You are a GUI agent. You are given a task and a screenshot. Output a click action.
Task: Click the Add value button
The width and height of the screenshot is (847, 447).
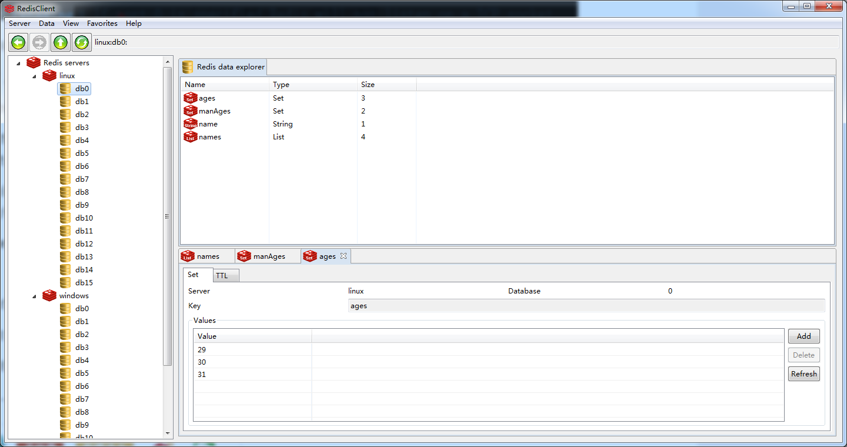click(803, 336)
